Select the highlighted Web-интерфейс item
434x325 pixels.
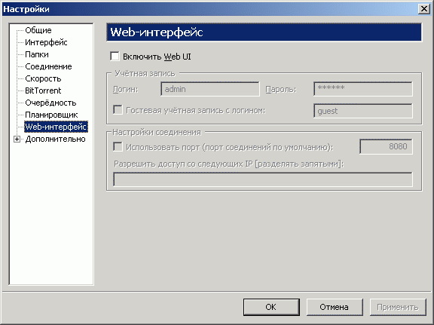56,127
